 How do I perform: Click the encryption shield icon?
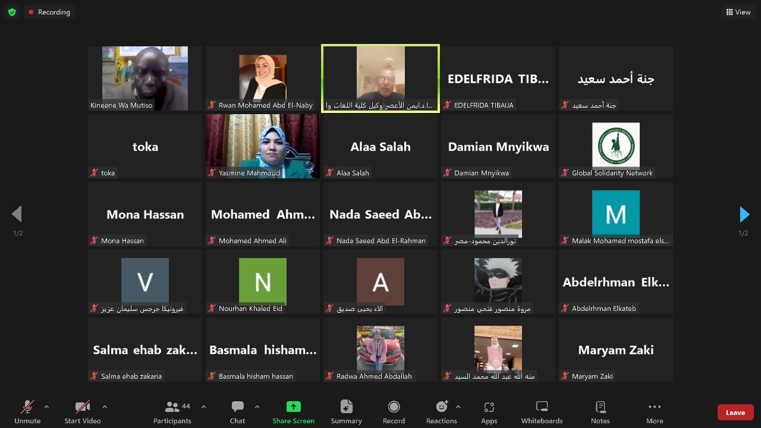pos(12,12)
